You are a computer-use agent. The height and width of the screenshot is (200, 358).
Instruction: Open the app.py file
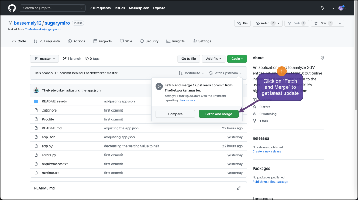click(x=47, y=146)
